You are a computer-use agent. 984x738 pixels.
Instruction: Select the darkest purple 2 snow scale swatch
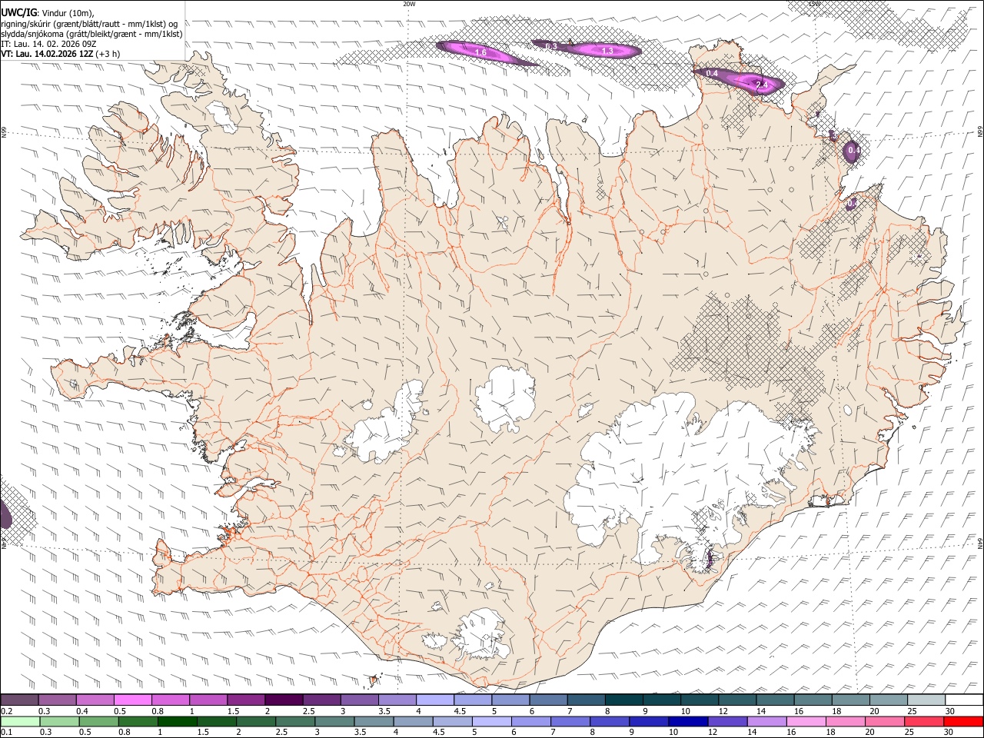283,700
